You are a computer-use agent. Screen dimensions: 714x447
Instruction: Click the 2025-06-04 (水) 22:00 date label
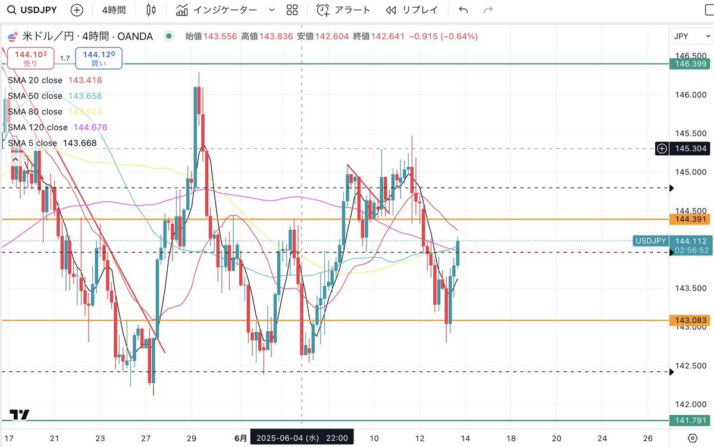coord(303,438)
